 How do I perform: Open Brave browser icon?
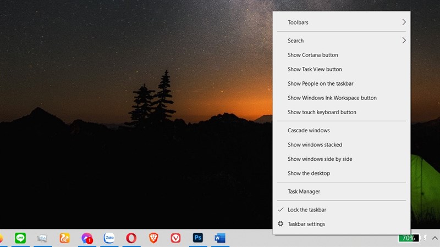pos(153,238)
